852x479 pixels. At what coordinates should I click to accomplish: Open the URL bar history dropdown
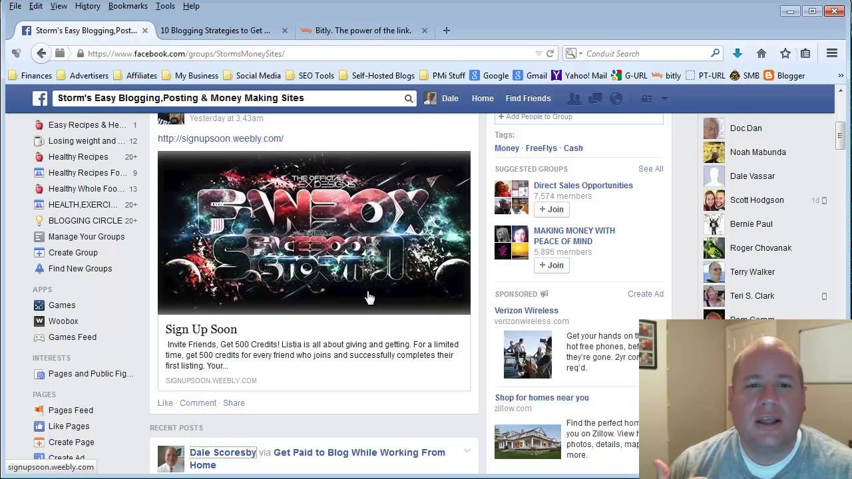(538, 53)
